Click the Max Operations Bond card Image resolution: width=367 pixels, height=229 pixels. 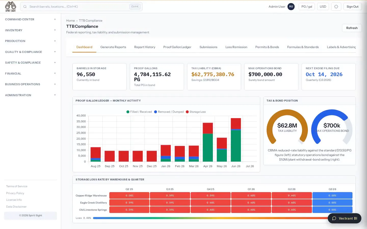pyautogui.click(x=271, y=77)
